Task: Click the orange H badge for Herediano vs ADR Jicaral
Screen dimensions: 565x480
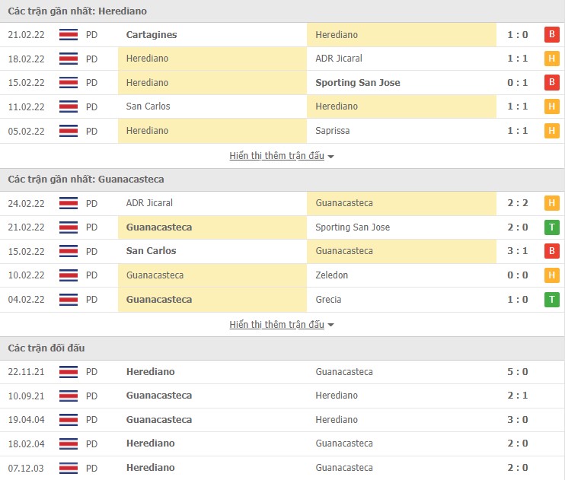Action: pos(551,59)
